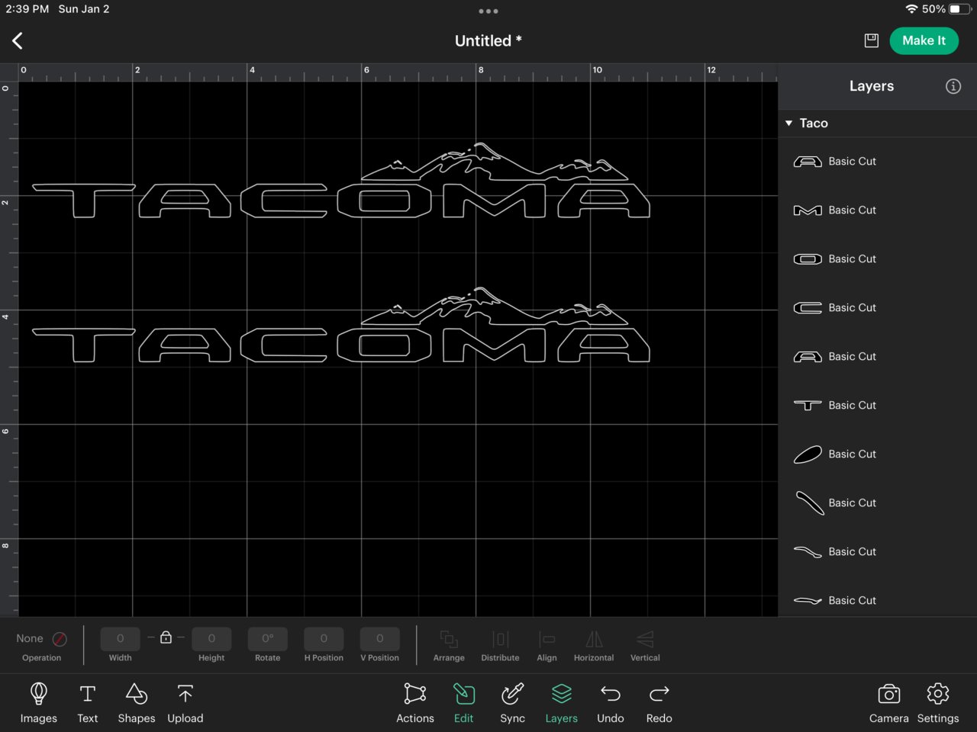Select the upper TACOMA letter C
Screen dimensions: 977x732
pos(284,201)
